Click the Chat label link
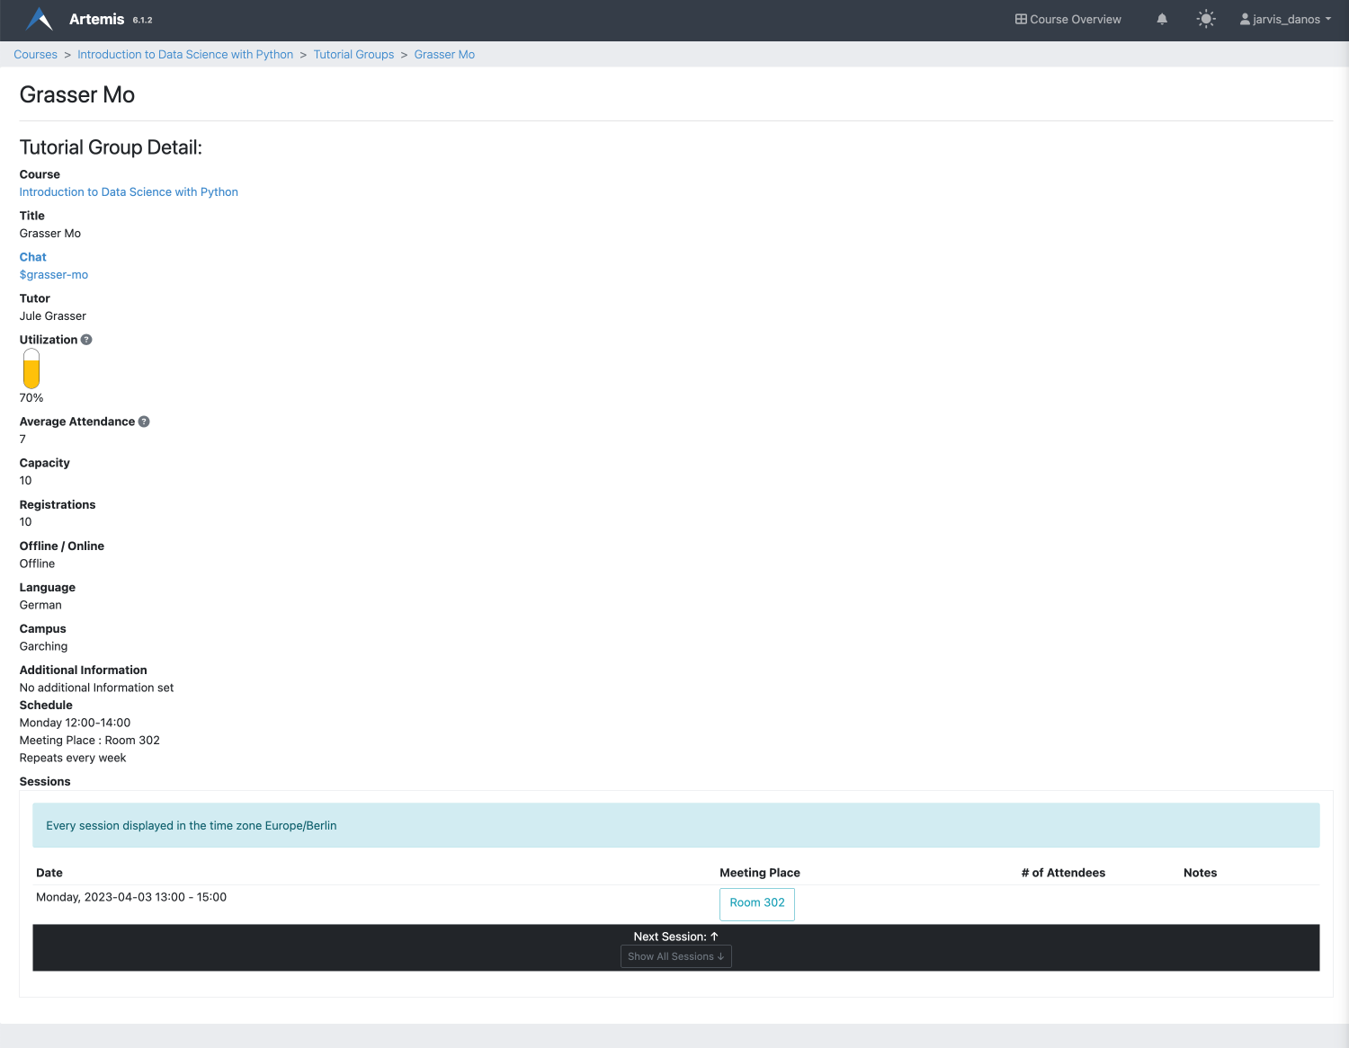The width and height of the screenshot is (1349, 1048). click(x=32, y=257)
